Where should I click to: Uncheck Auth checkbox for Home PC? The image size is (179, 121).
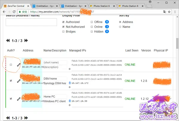click(x=11, y=99)
